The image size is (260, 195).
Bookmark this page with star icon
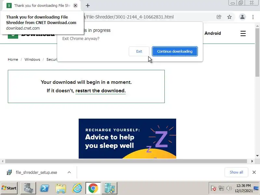click(x=229, y=17)
